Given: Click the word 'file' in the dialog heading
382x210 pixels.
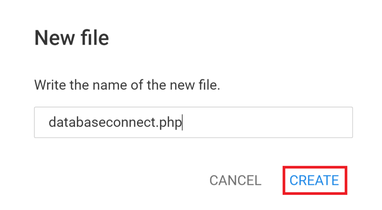Looking at the screenshot, I should [x=95, y=38].
